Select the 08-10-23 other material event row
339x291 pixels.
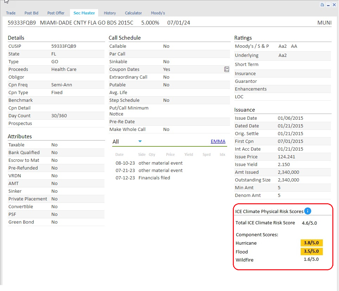pyautogui.click(x=149, y=163)
